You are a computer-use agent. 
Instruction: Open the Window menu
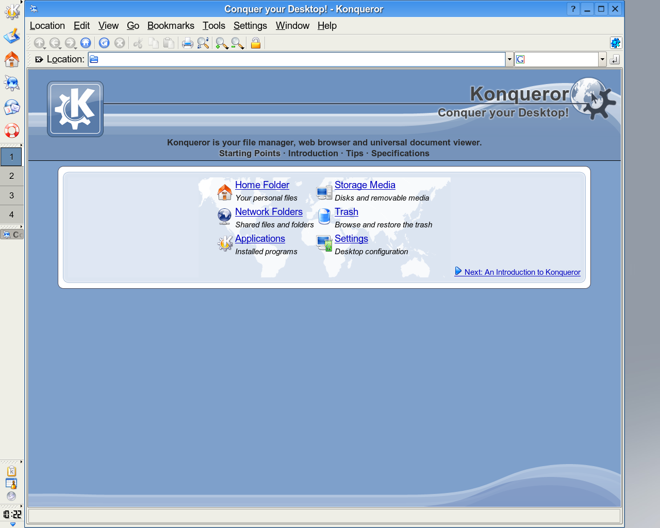pos(292,26)
